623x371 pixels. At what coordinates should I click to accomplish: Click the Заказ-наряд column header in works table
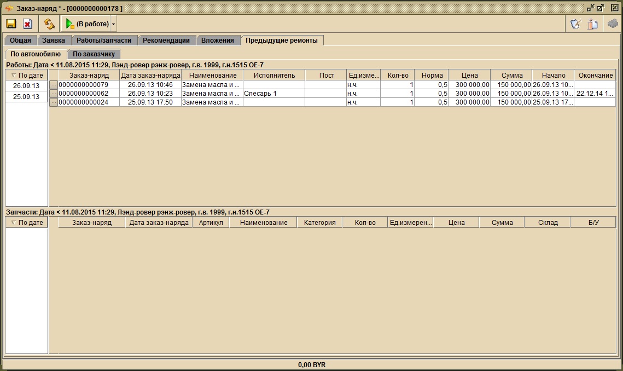(89, 75)
